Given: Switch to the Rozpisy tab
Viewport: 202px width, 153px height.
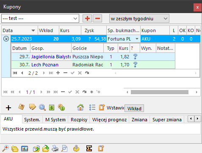Looking at the screenshot, I should click(x=79, y=120).
